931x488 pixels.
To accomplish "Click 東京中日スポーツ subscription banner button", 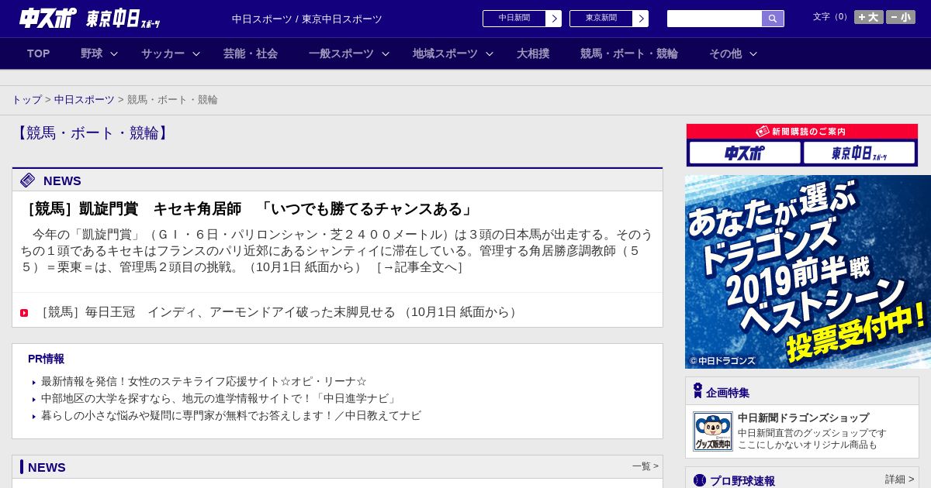I will tap(859, 153).
